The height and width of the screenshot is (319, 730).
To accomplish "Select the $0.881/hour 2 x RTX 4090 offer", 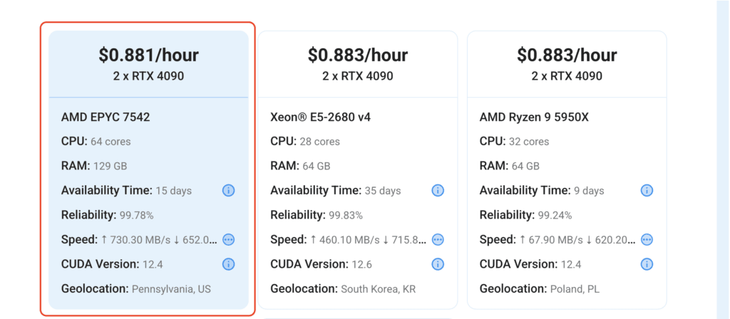I will click(x=148, y=64).
